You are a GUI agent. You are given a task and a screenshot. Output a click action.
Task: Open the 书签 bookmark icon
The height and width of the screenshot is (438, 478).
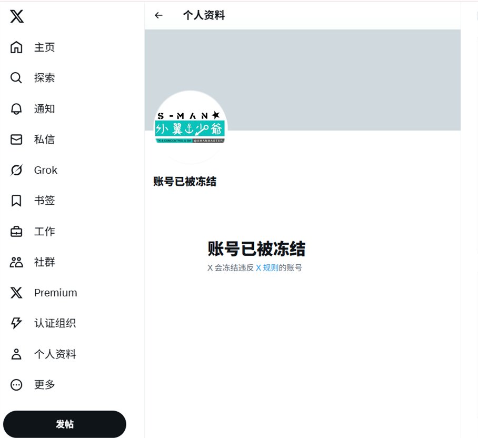pos(16,201)
